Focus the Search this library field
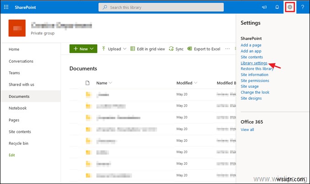This screenshot has width=310, height=184. (161, 7)
